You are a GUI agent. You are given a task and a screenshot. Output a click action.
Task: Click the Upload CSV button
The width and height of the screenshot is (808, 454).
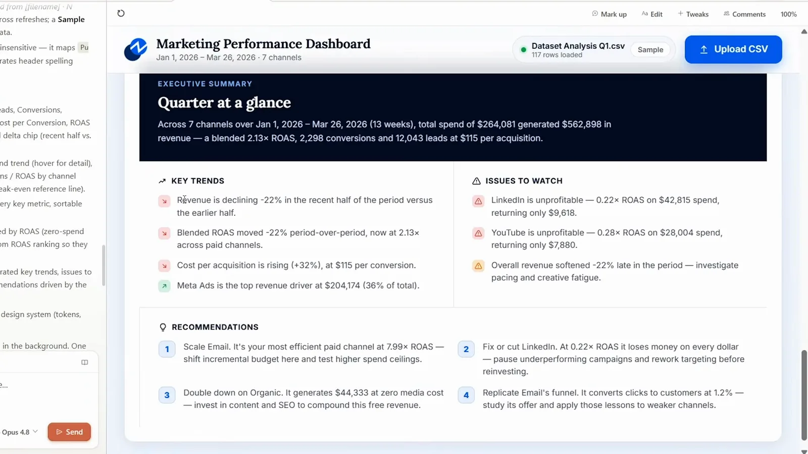pyautogui.click(x=733, y=49)
